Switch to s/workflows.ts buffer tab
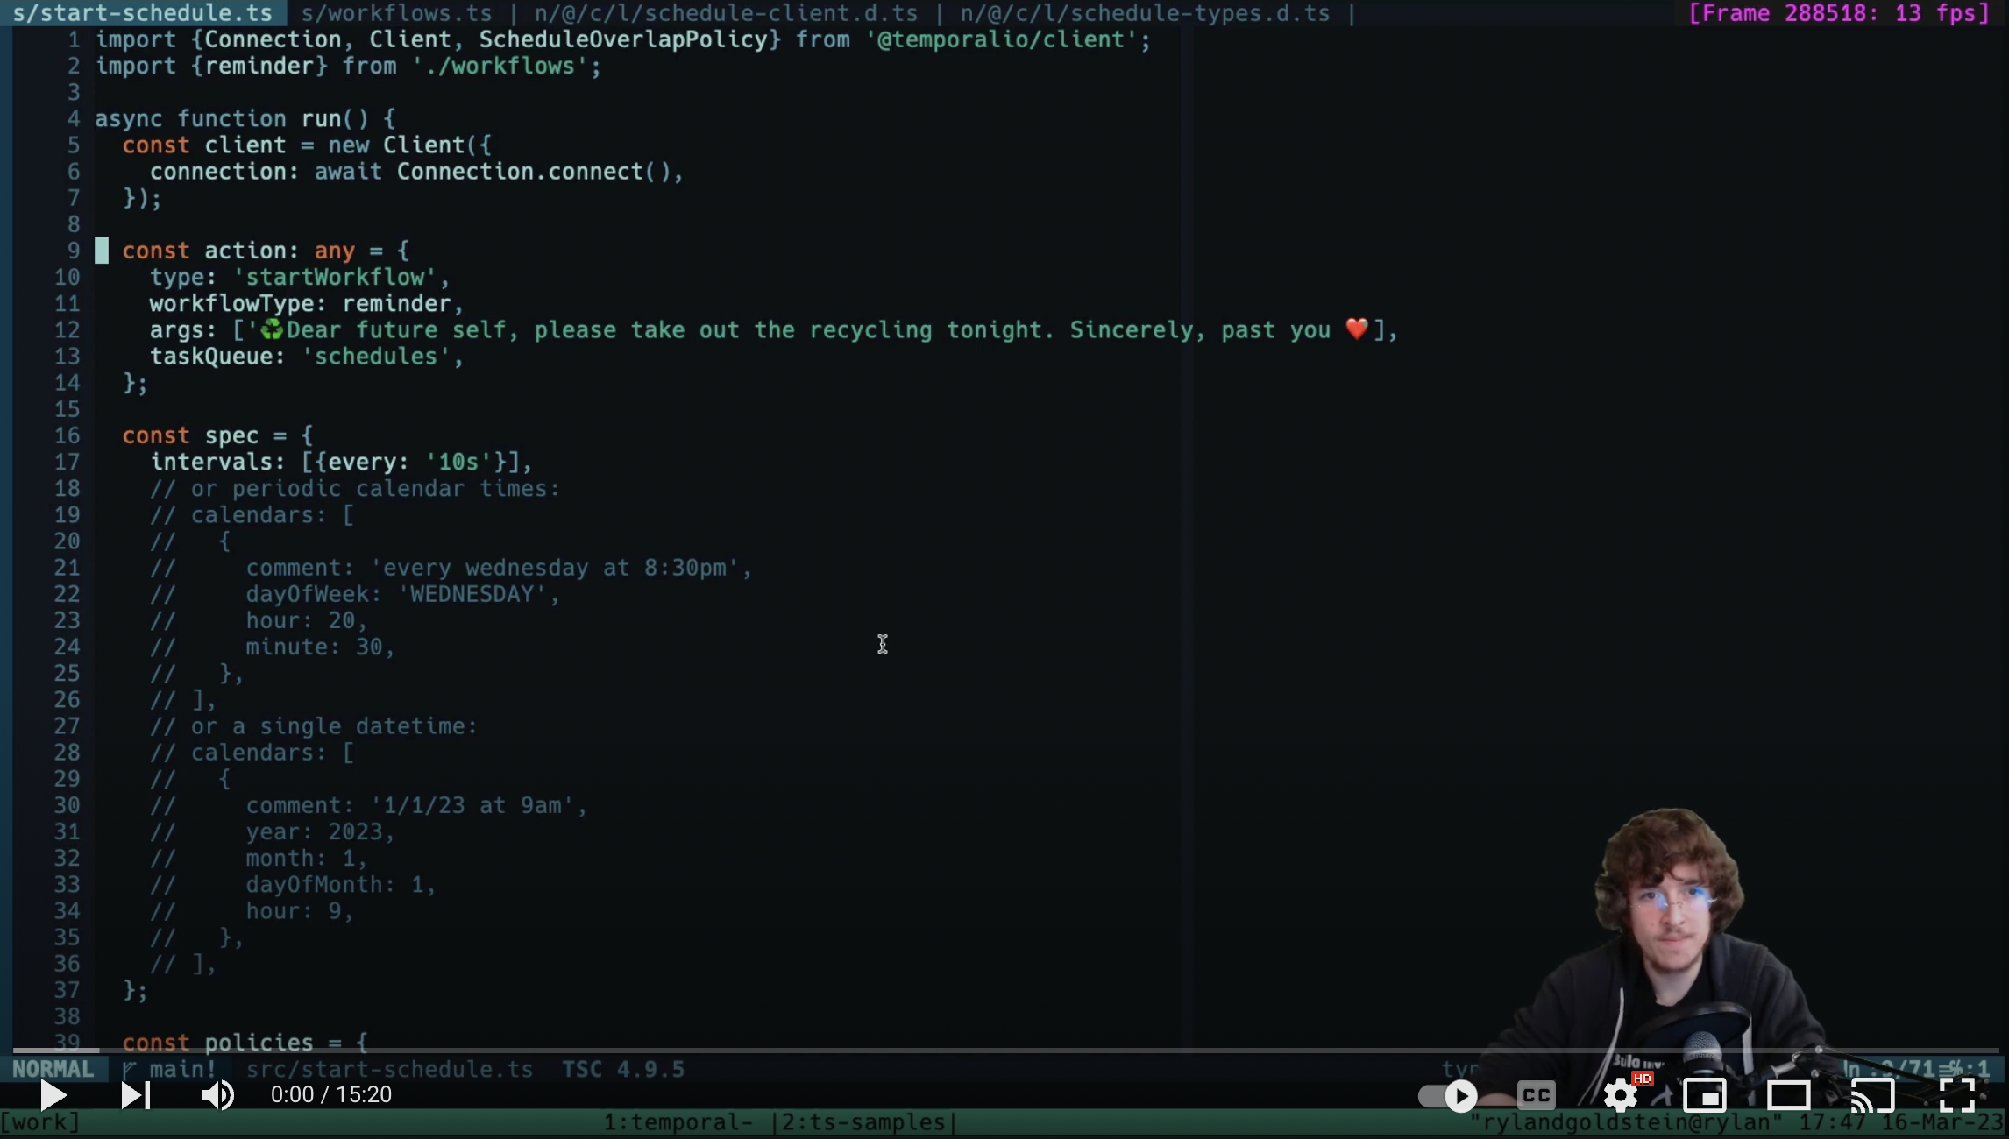Screen dimensions: 2009x1139 click(x=396, y=13)
